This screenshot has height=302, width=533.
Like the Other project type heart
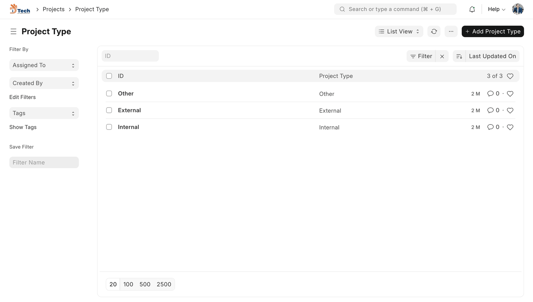[510, 94]
